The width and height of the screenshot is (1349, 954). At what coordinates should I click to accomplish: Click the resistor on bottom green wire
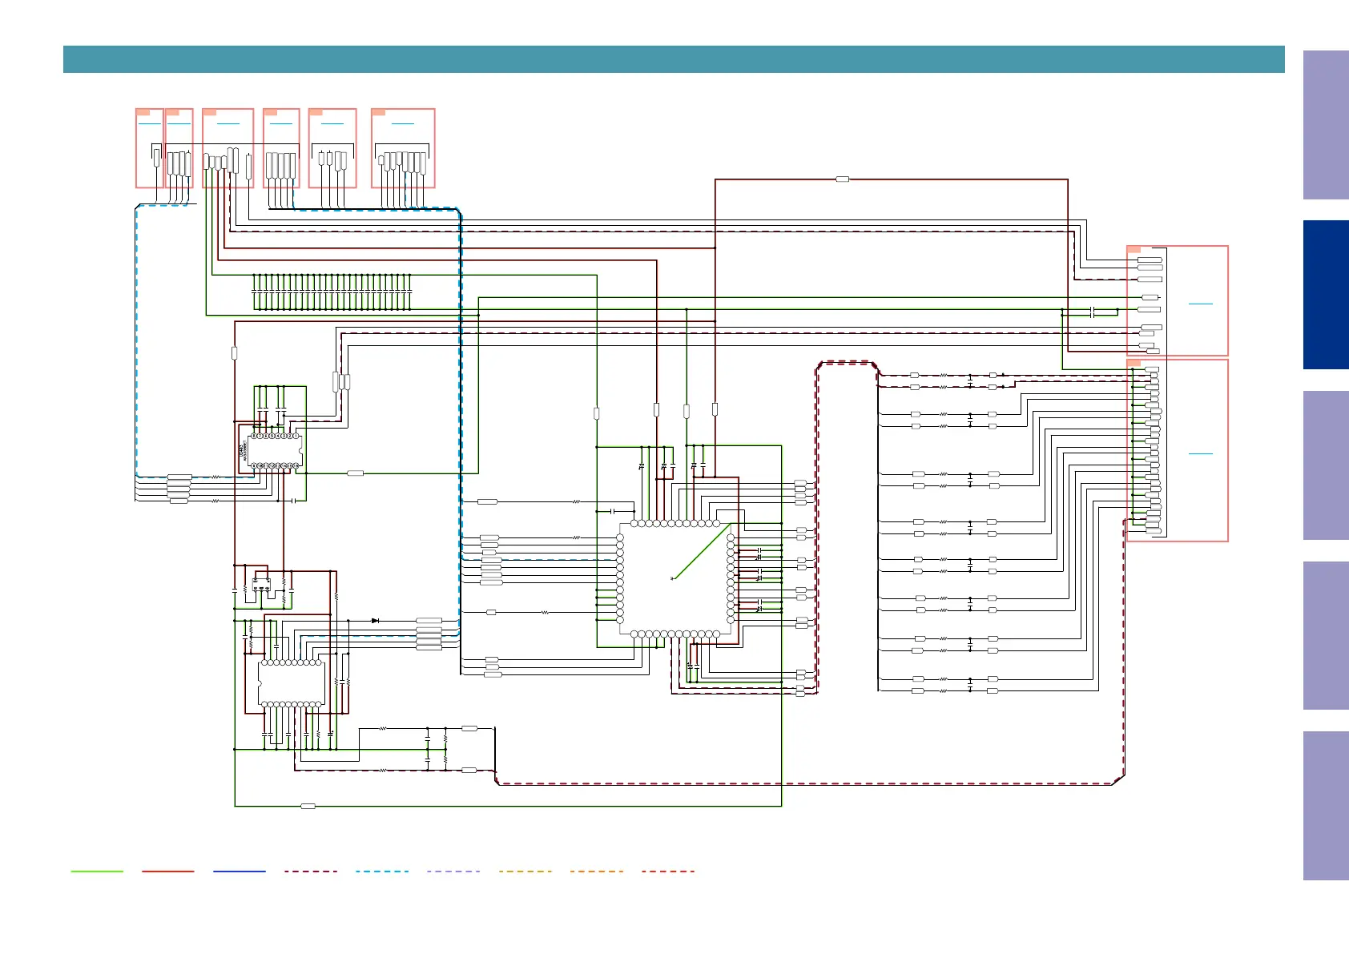[308, 806]
